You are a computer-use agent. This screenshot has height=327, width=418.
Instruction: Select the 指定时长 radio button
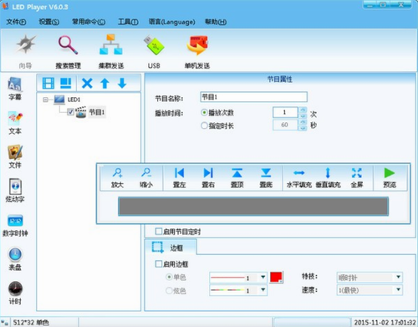(204, 125)
